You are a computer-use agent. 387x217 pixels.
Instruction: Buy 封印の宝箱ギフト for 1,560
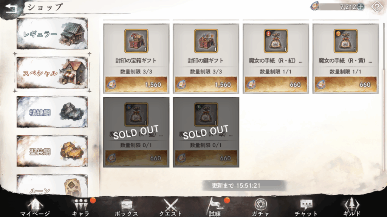click(136, 84)
